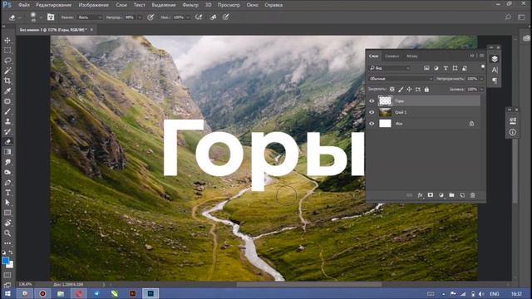532x299 pixels.
Task: Open the eraser flow slider arrow
Action: [189, 17]
